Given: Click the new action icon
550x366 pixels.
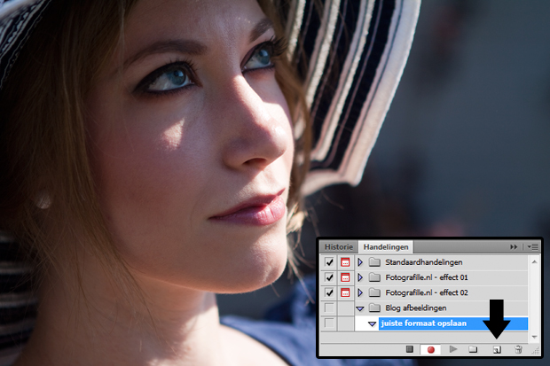Looking at the screenshot, I should 497,350.
